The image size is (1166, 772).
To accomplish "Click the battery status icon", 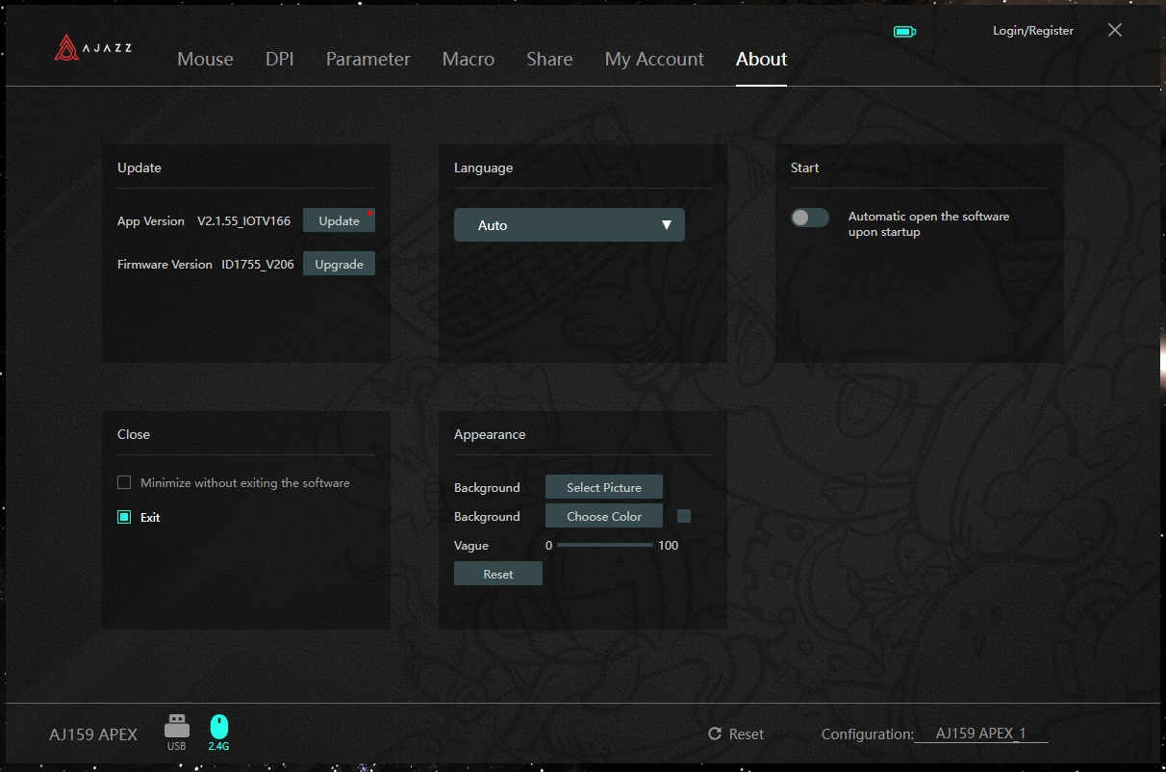I will click(904, 32).
